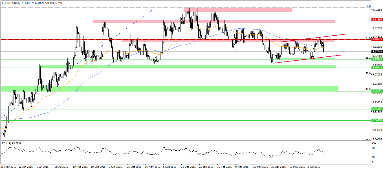This screenshot has height=170, width=383.
Task: Click the widest green support zone near 8.85
Action: coord(169,88)
